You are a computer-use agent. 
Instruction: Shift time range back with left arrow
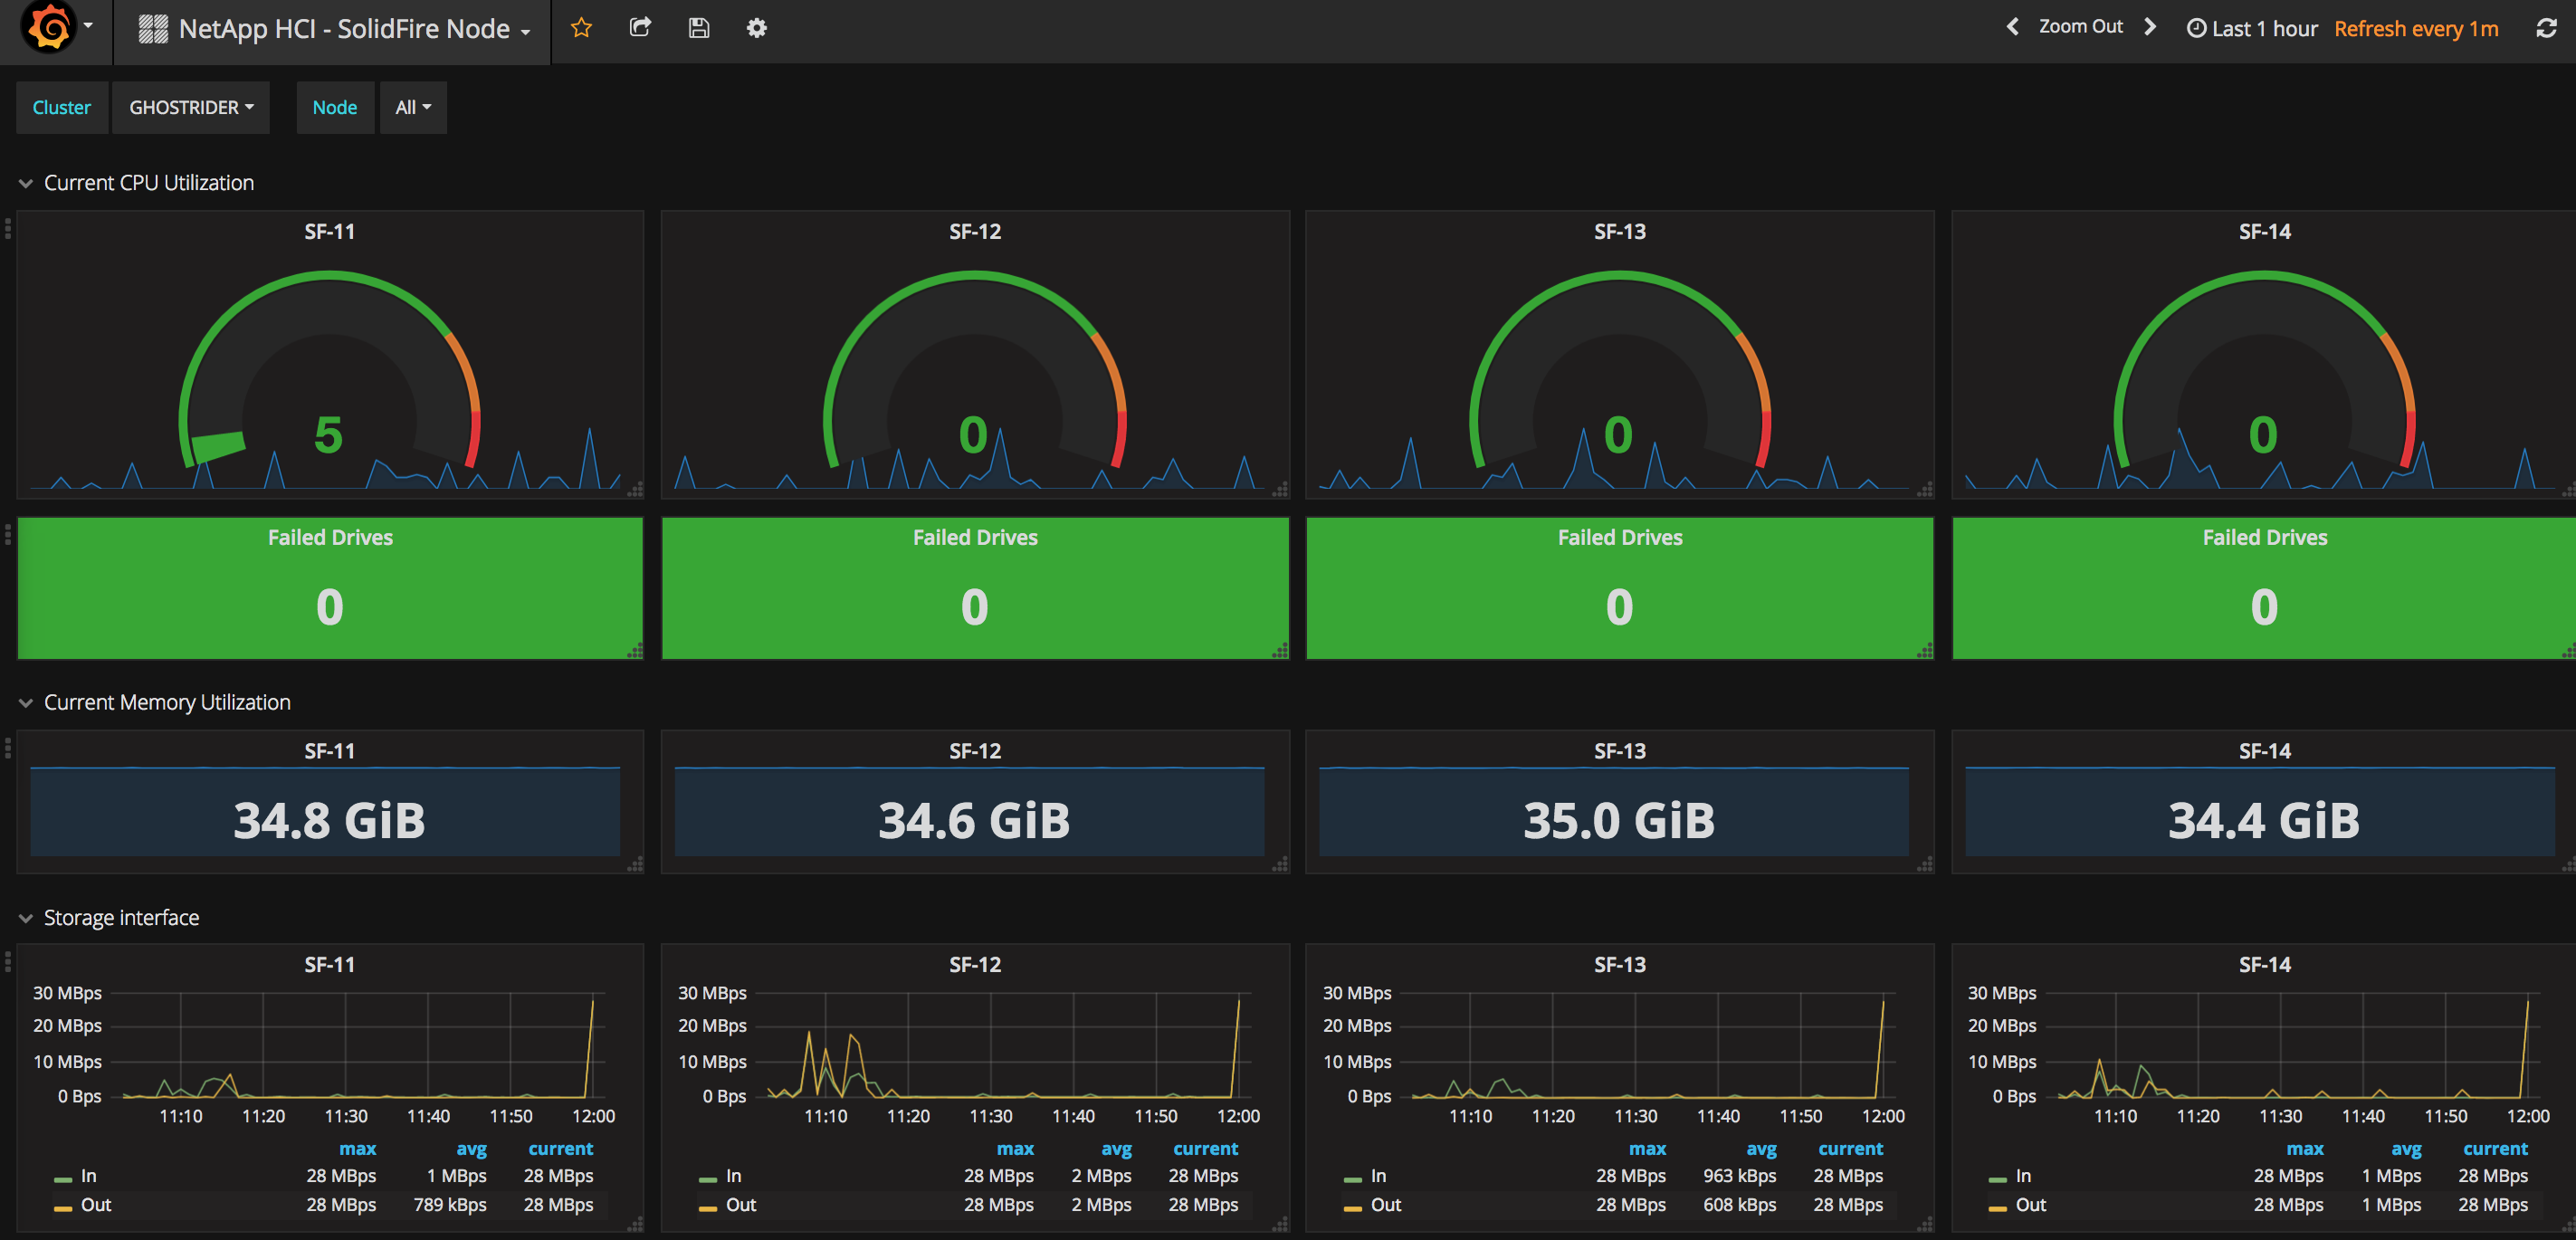(2012, 27)
